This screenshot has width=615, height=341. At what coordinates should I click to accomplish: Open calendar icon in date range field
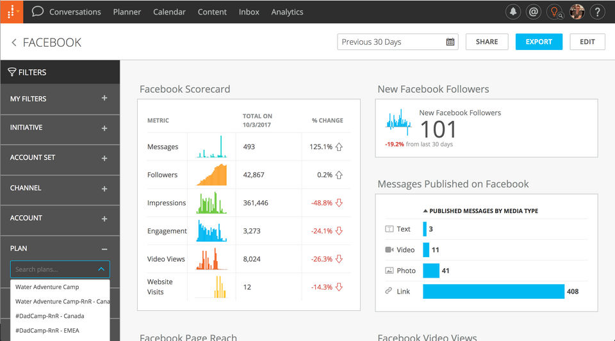click(x=450, y=42)
